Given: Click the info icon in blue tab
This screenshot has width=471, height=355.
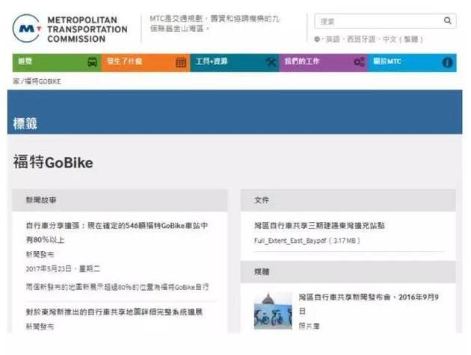Looking at the screenshot, I should coord(447,62).
